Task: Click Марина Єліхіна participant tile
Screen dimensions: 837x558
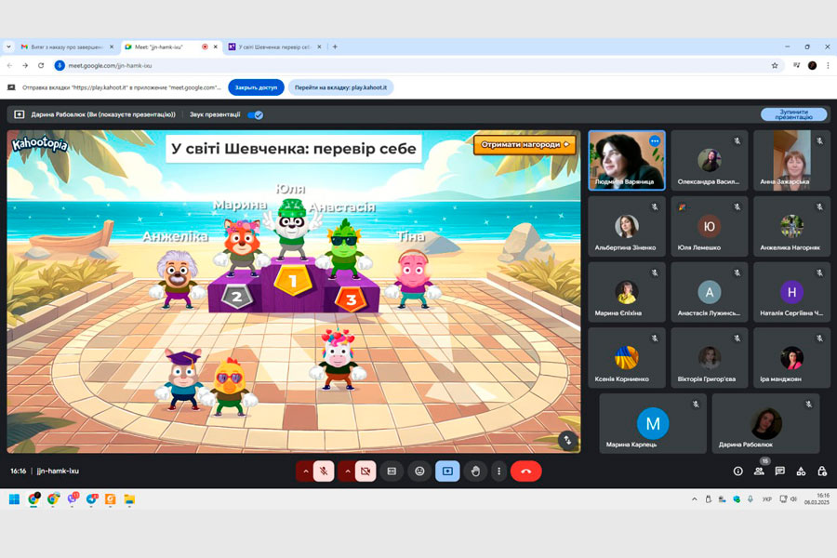Action: point(627,292)
